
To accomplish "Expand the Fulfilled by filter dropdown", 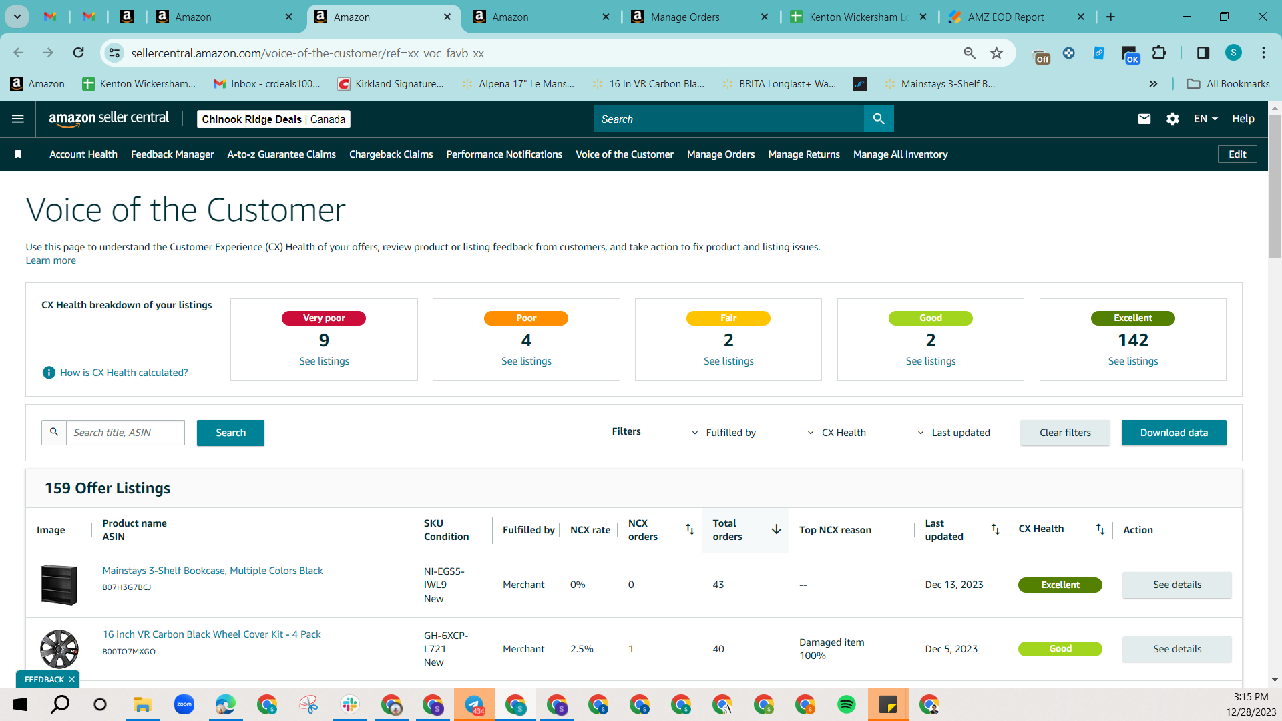I will [724, 433].
